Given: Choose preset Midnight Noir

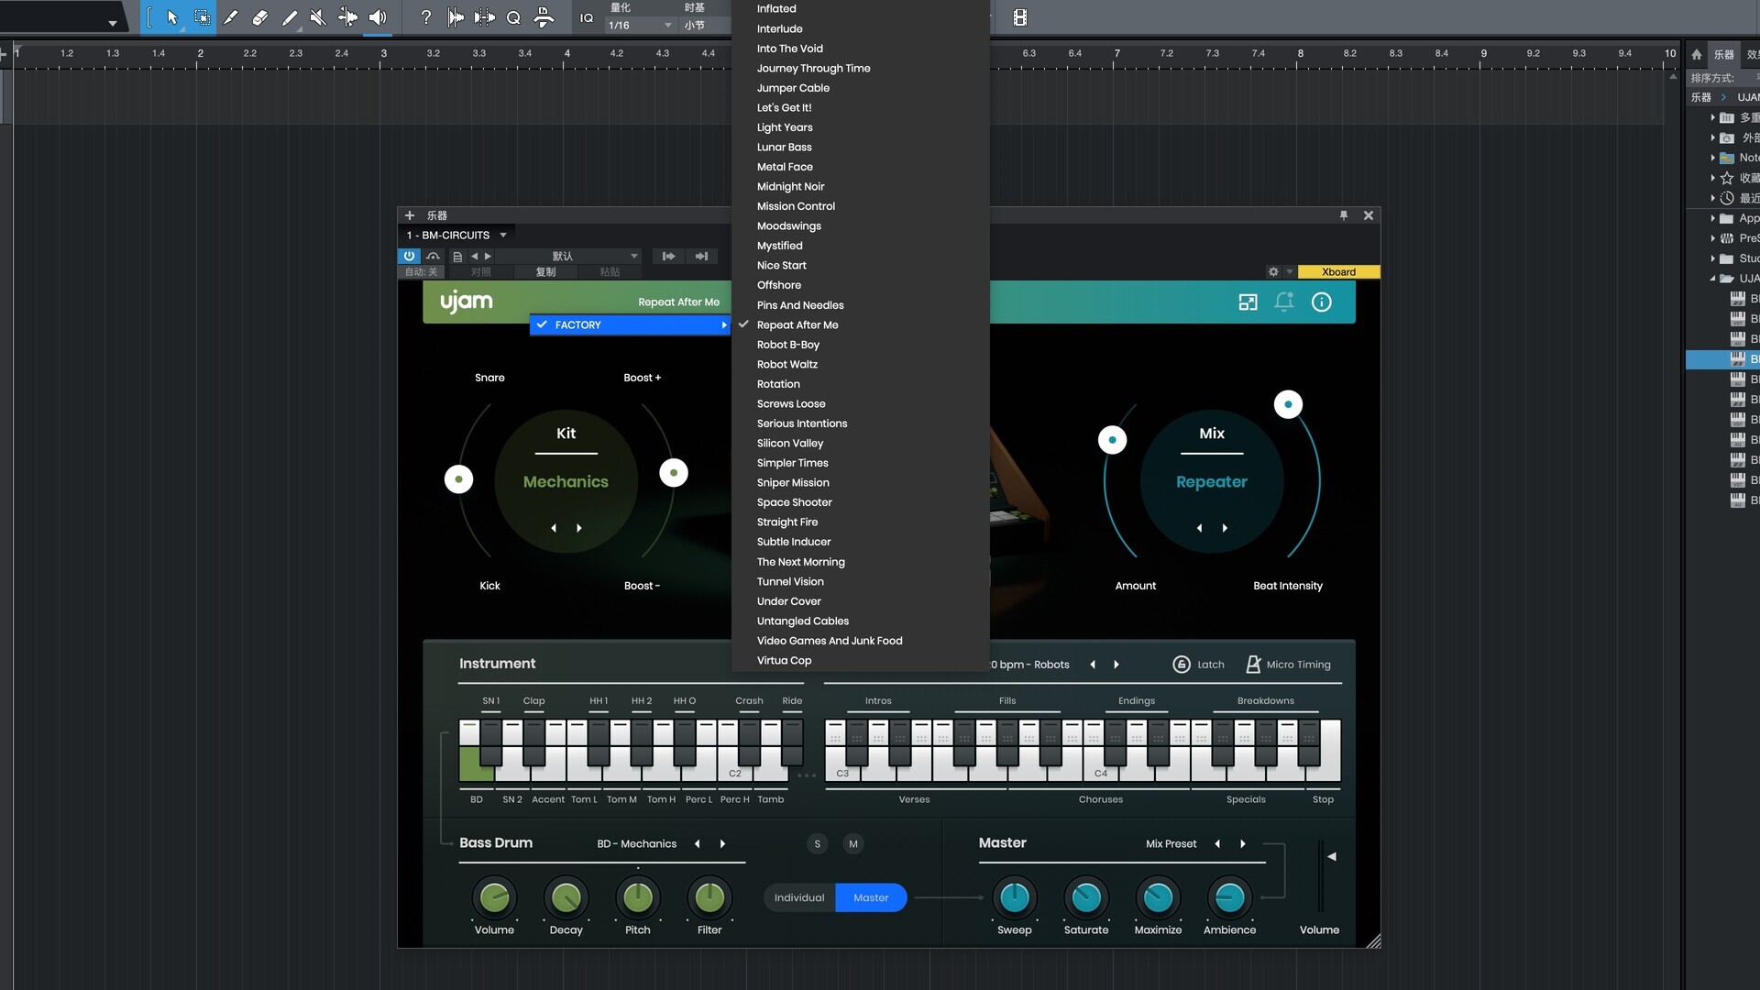Looking at the screenshot, I should 790,187.
